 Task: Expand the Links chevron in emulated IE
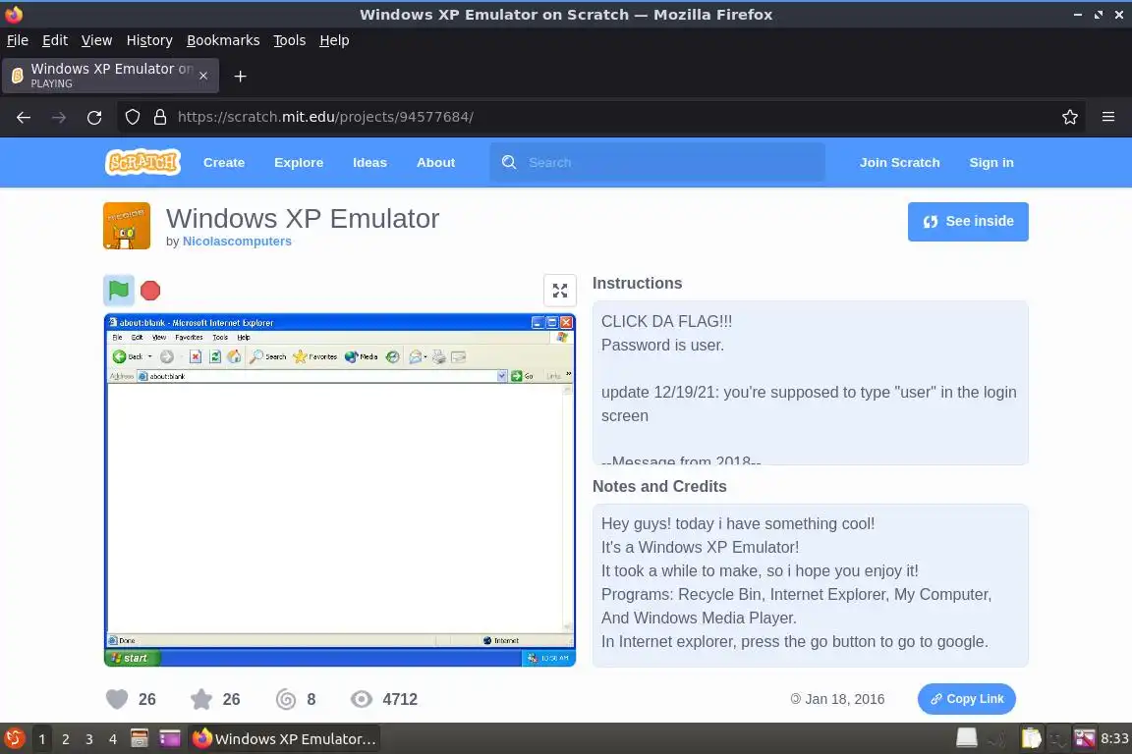tap(568, 375)
